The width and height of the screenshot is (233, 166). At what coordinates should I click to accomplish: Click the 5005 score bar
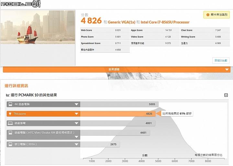coord(119,104)
